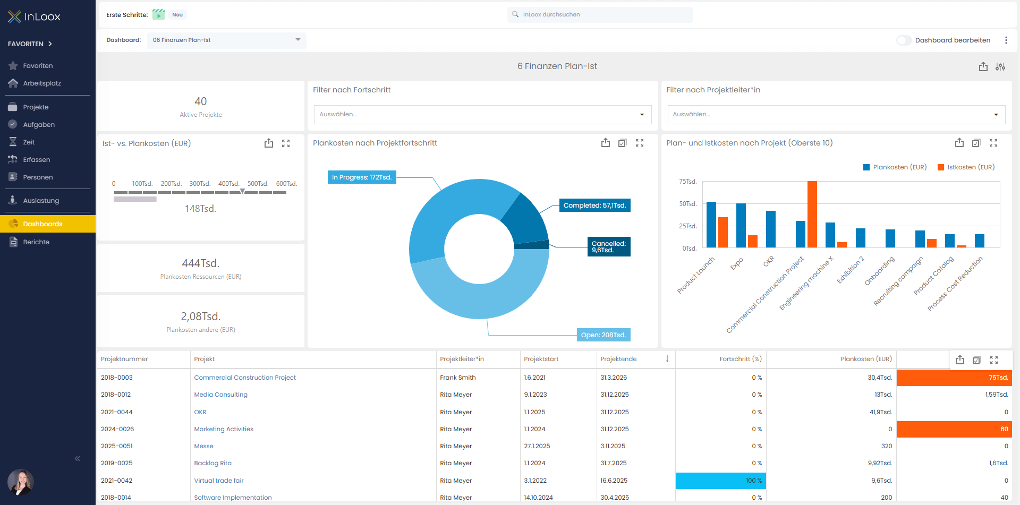The height and width of the screenshot is (505, 1020).
Task: Click the Erste Schritte video icon
Action: click(158, 15)
